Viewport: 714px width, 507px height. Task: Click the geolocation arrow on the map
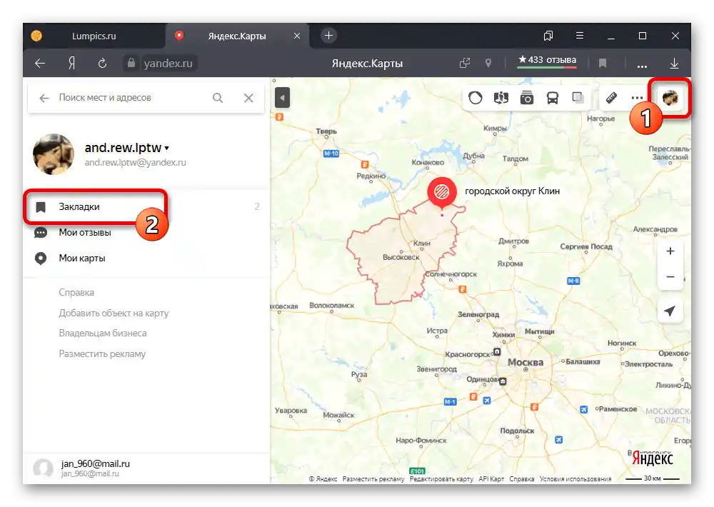670,311
